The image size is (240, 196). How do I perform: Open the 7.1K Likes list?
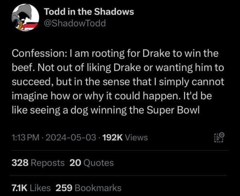(x=31, y=188)
